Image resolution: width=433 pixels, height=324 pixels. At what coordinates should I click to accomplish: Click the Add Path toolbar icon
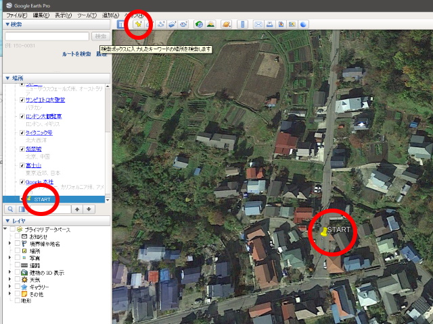click(161, 24)
